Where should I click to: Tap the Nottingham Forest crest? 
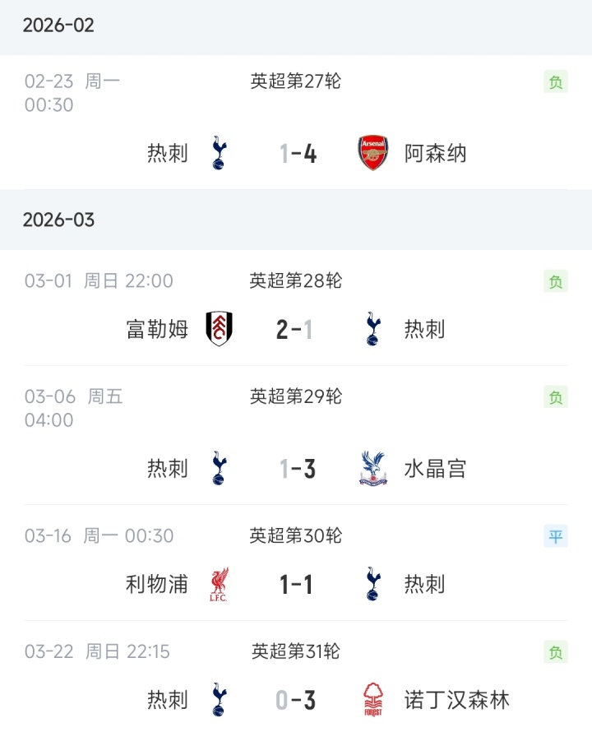pos(373,700)
